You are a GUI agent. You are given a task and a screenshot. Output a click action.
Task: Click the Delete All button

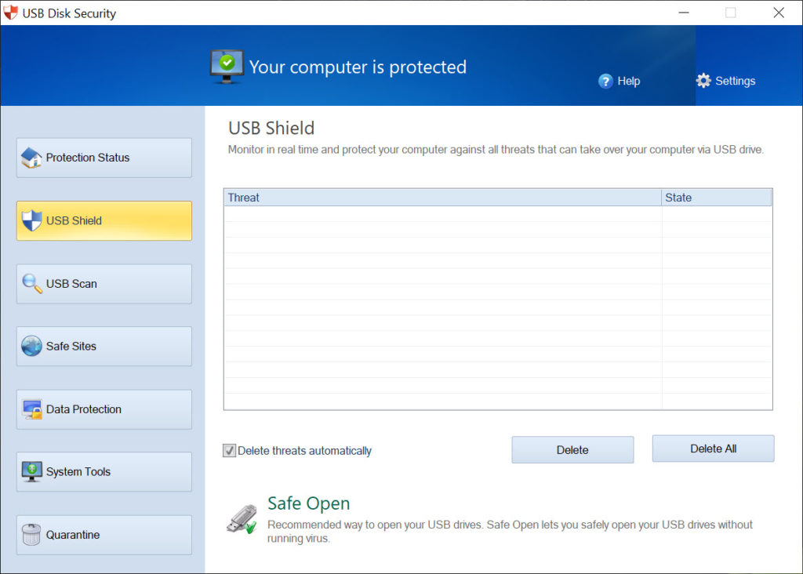click(713, 449)
